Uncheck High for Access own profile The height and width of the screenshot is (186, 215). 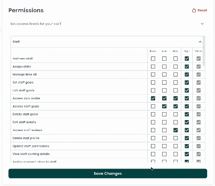pyautogui.click(x=187, y=98)
